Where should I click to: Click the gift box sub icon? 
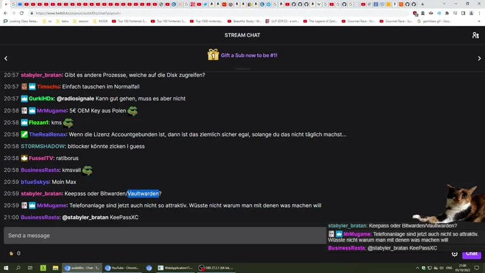213,55
